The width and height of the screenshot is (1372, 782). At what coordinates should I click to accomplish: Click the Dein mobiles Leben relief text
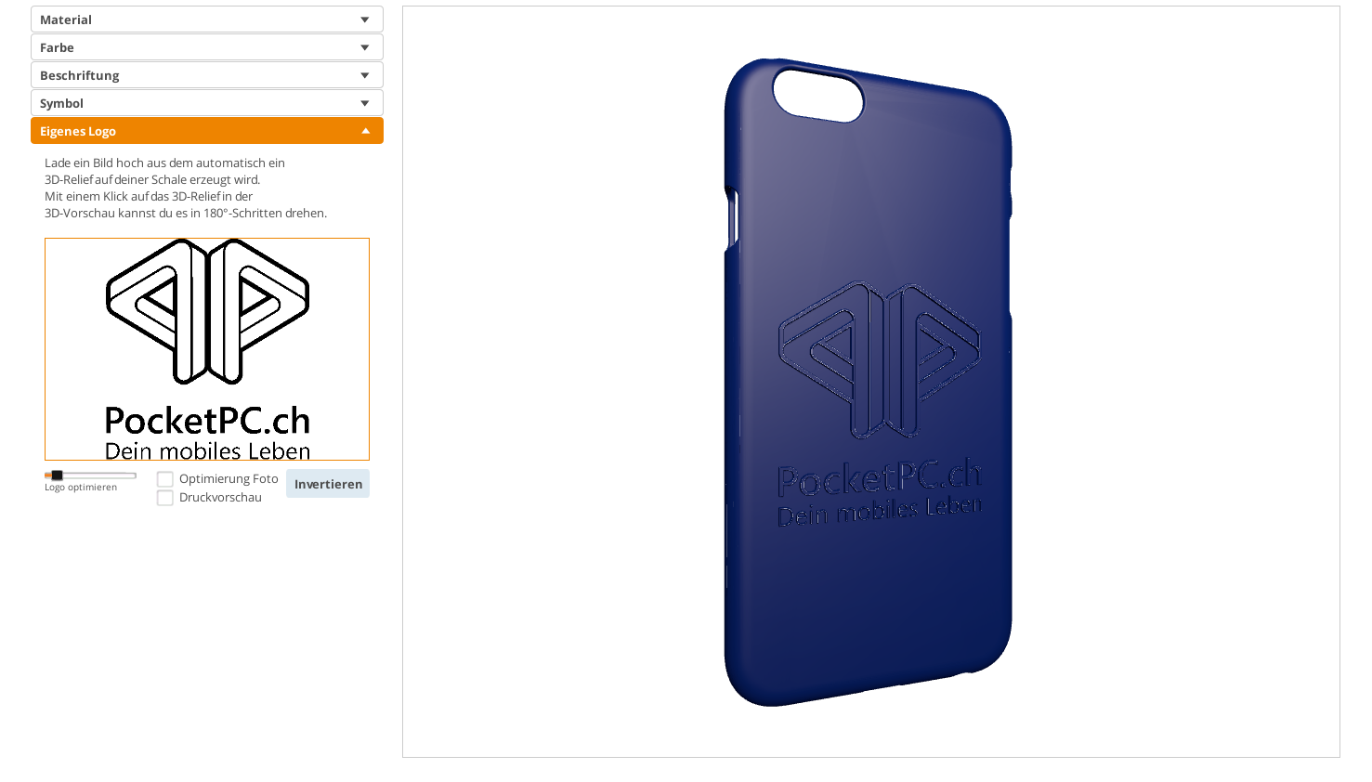880,511
